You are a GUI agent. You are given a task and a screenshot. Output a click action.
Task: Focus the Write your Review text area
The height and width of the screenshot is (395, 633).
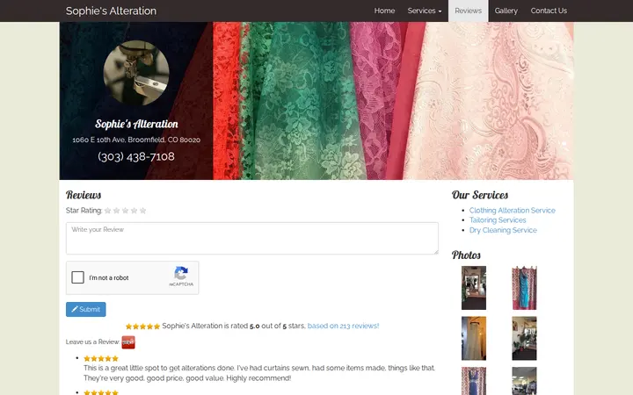point(252,238)
